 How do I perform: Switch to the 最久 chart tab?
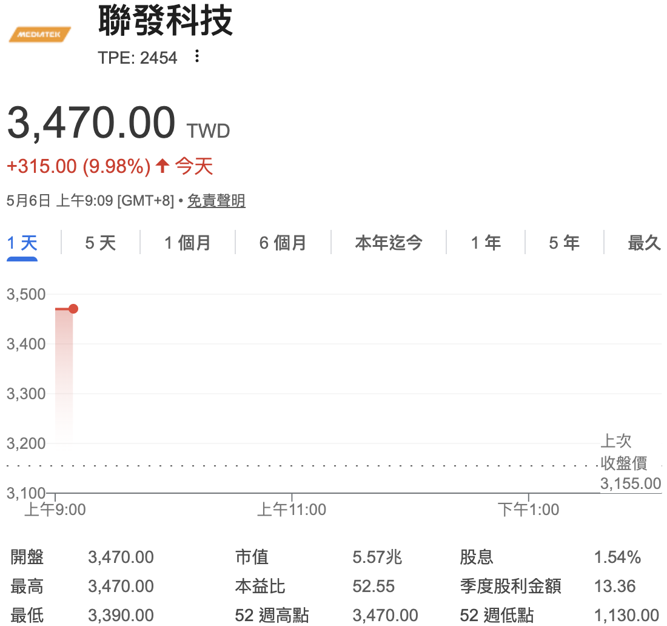point(645,243)
